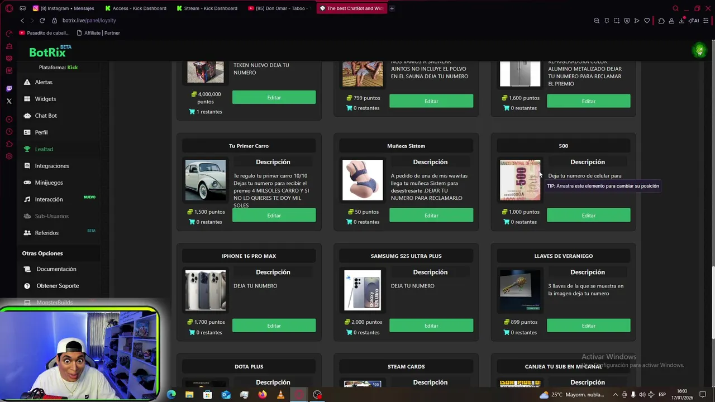The width and height of the screenshot is (715, 402).
Task: Click the golden keys image
Action: pyautogui.click(x=520, y=290)
